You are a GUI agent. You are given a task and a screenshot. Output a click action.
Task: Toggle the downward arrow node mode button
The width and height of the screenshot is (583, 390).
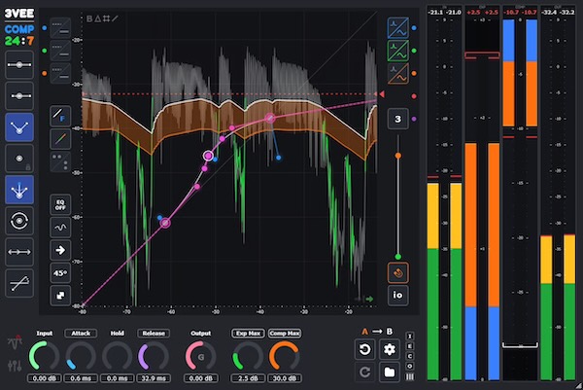tap(19, 190)
